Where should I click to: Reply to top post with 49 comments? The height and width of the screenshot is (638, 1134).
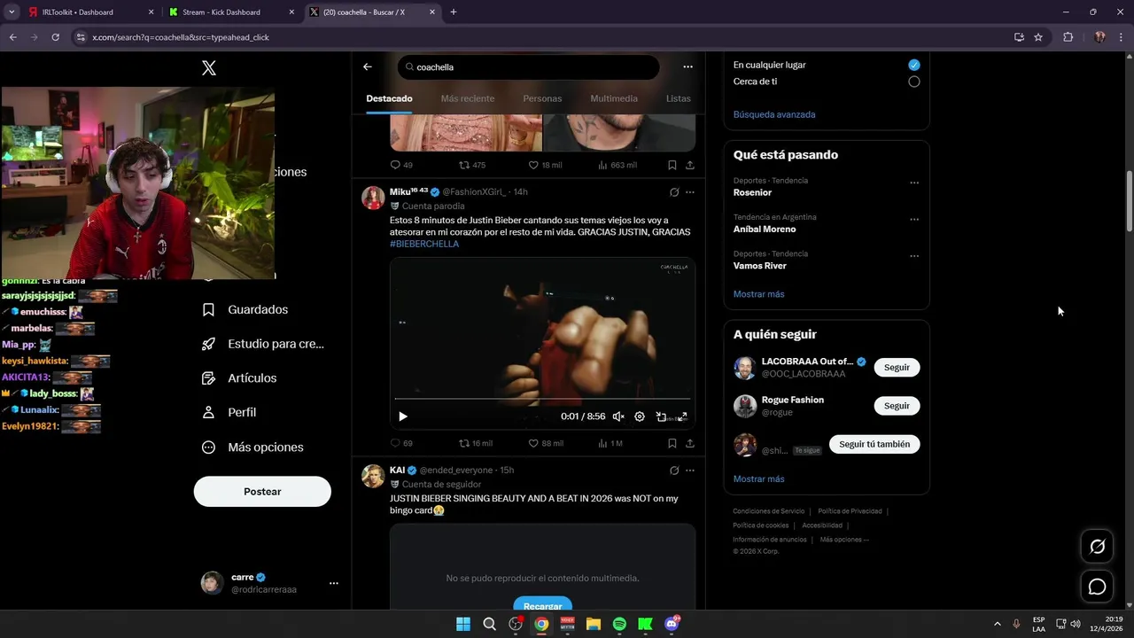tap(401, 165)
